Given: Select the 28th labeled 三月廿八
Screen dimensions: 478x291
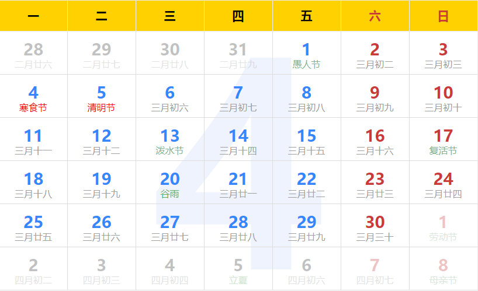Looking at the screenshot, I should tap(238, 226).
